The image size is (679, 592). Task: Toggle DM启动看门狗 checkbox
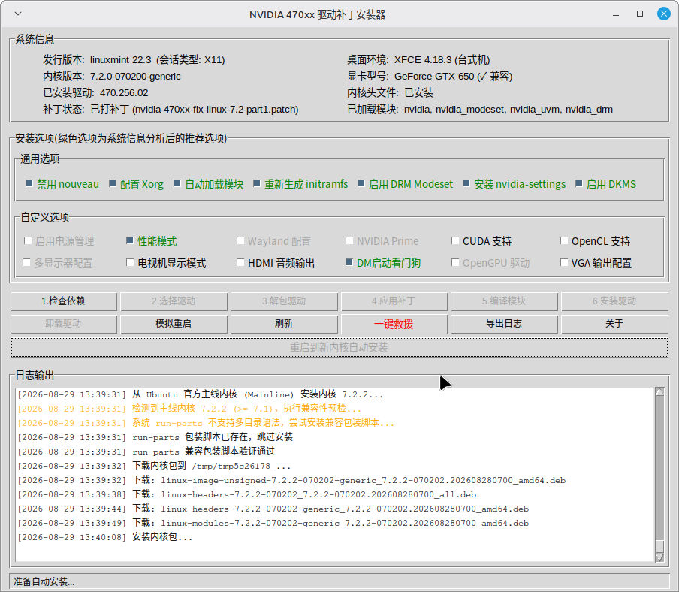[349, 262]
